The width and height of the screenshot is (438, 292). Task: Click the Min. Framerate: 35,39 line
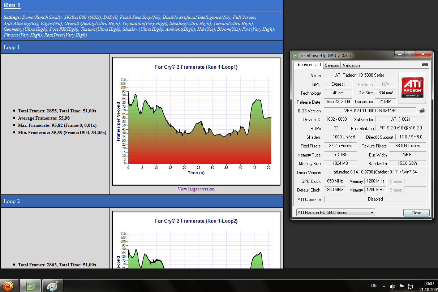point(62,133)
